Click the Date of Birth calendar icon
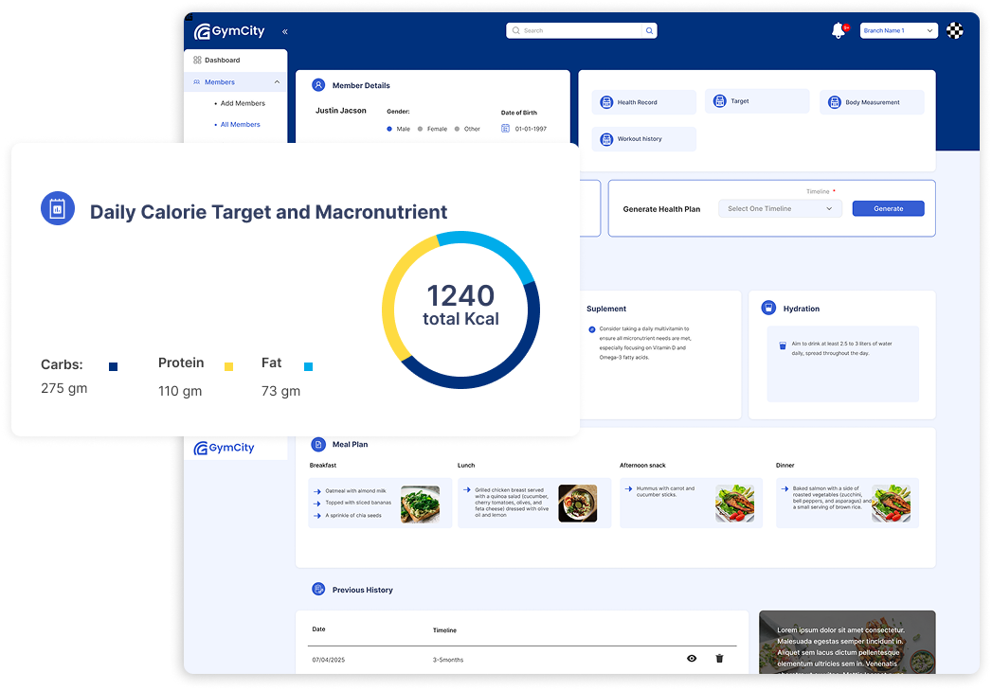Screen dimensions: 992x690 505,129
